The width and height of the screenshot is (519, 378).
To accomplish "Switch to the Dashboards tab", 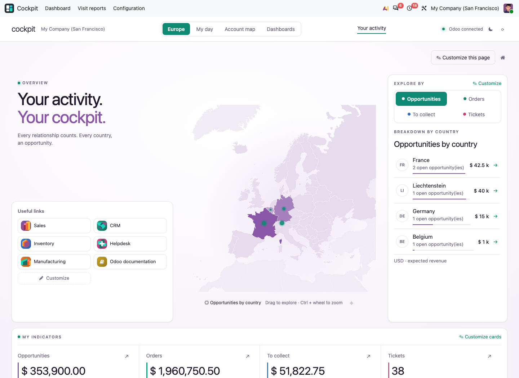I will tap(281, 29).
